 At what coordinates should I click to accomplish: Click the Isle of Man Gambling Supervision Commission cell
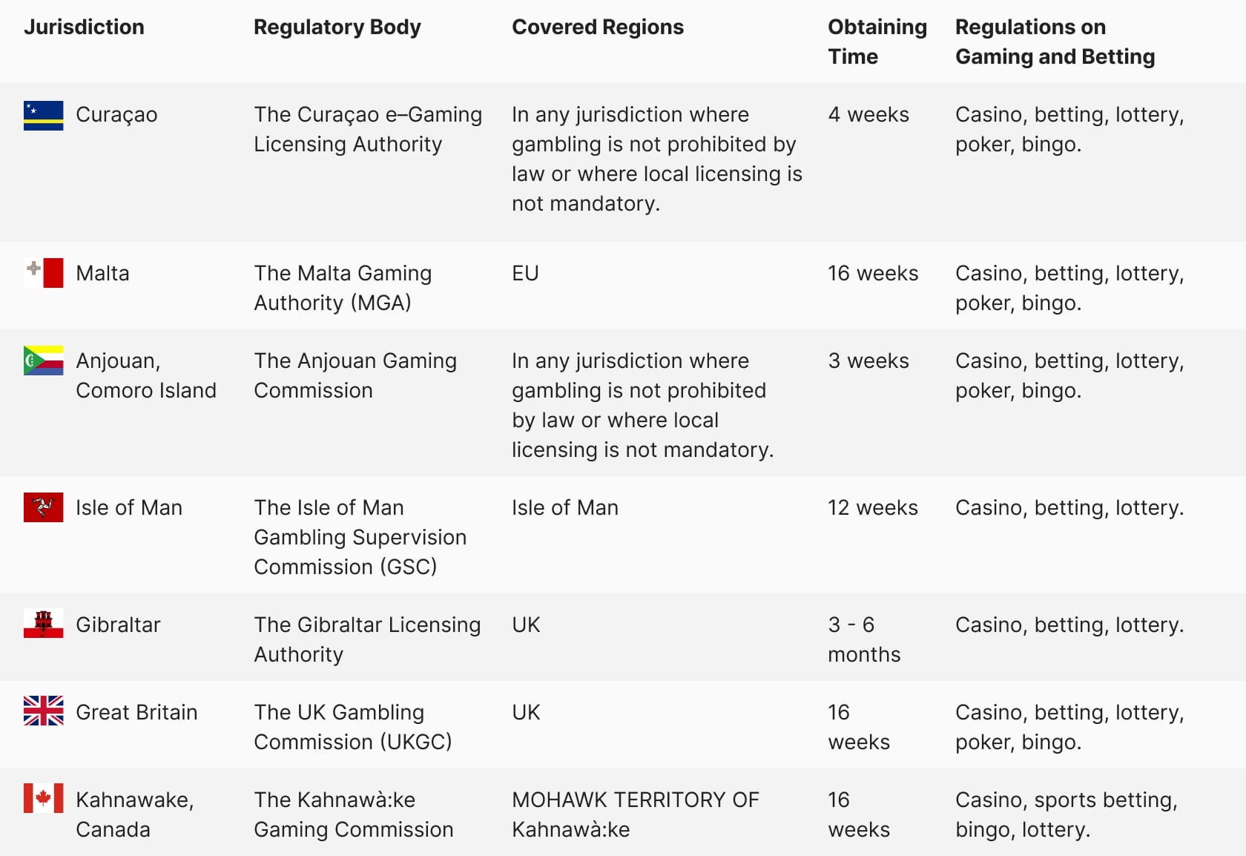coord(360,537)
